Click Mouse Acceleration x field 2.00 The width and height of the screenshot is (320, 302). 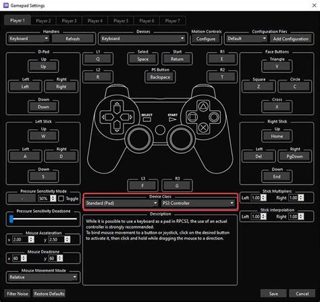point(23,239)
